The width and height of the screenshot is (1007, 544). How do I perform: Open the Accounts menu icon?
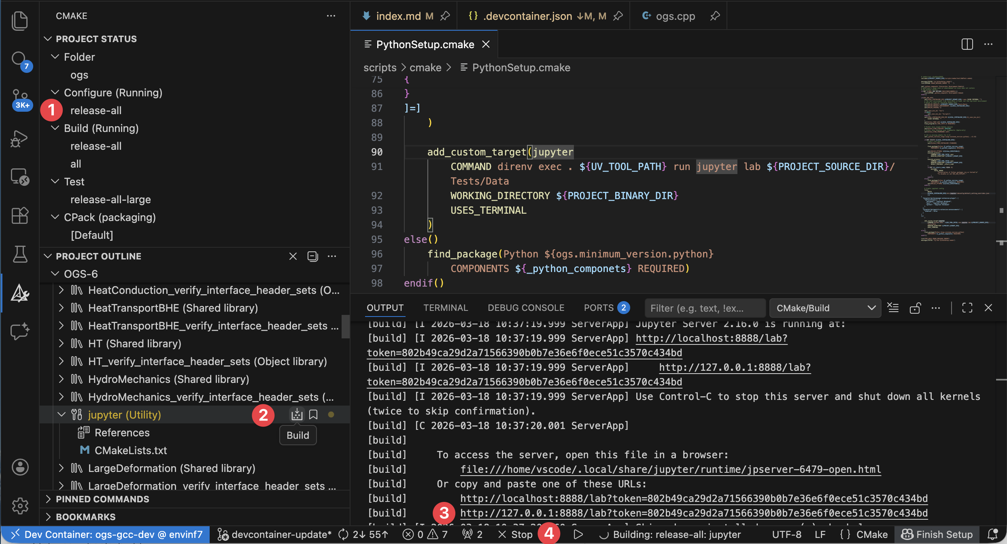click(x=20, y=467)
